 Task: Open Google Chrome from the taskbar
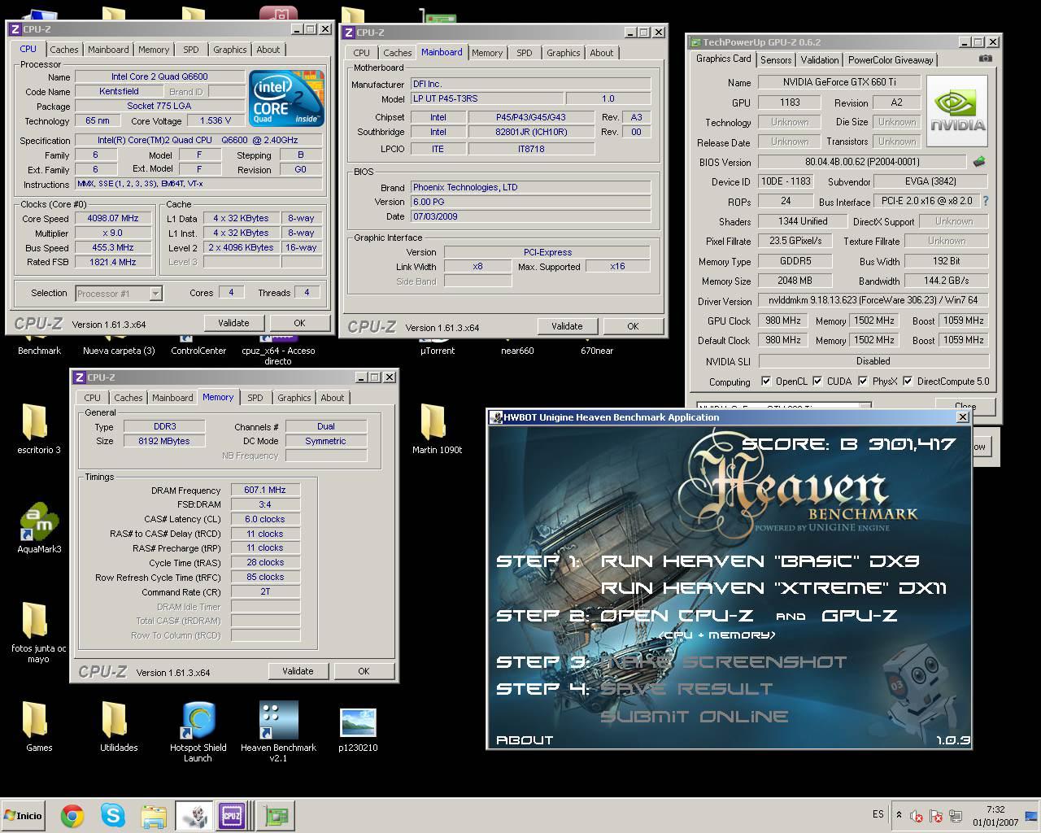point(72,815)
